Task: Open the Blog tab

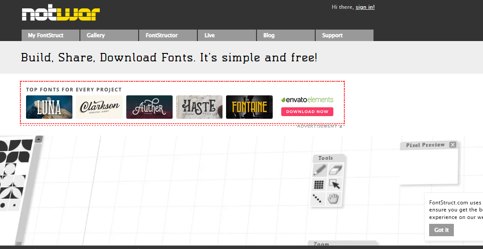Action: pos(286,35)
